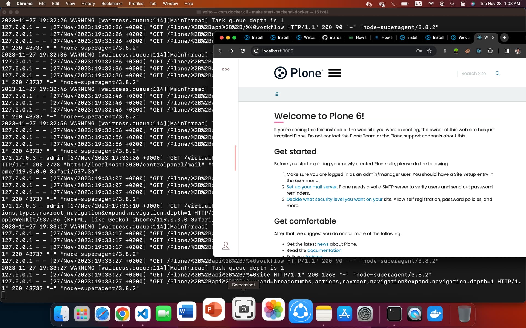Open Photos from the Dock
526x328 pixels.
tap(273, 309)
